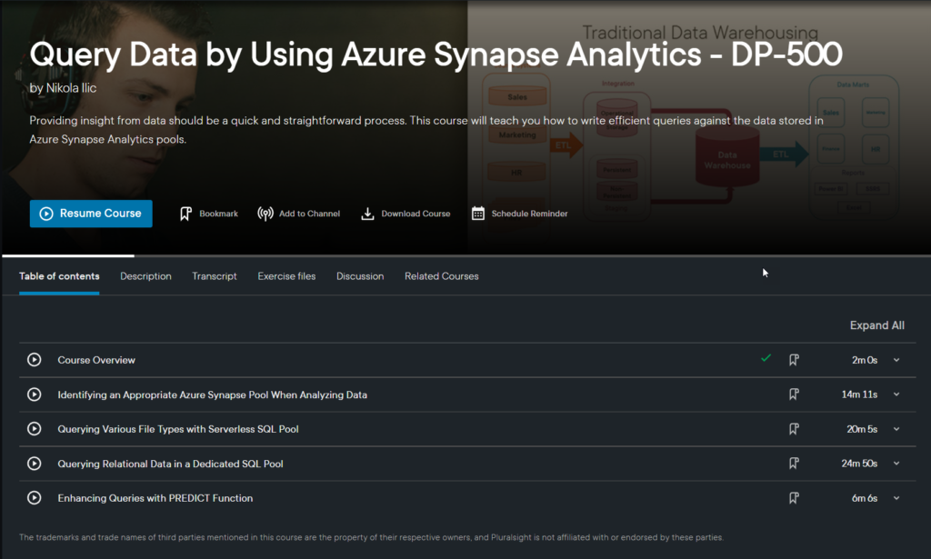Expand Querying Various File Types chevron
This screenshot has width=931, height=559.
tap(896, 429)
